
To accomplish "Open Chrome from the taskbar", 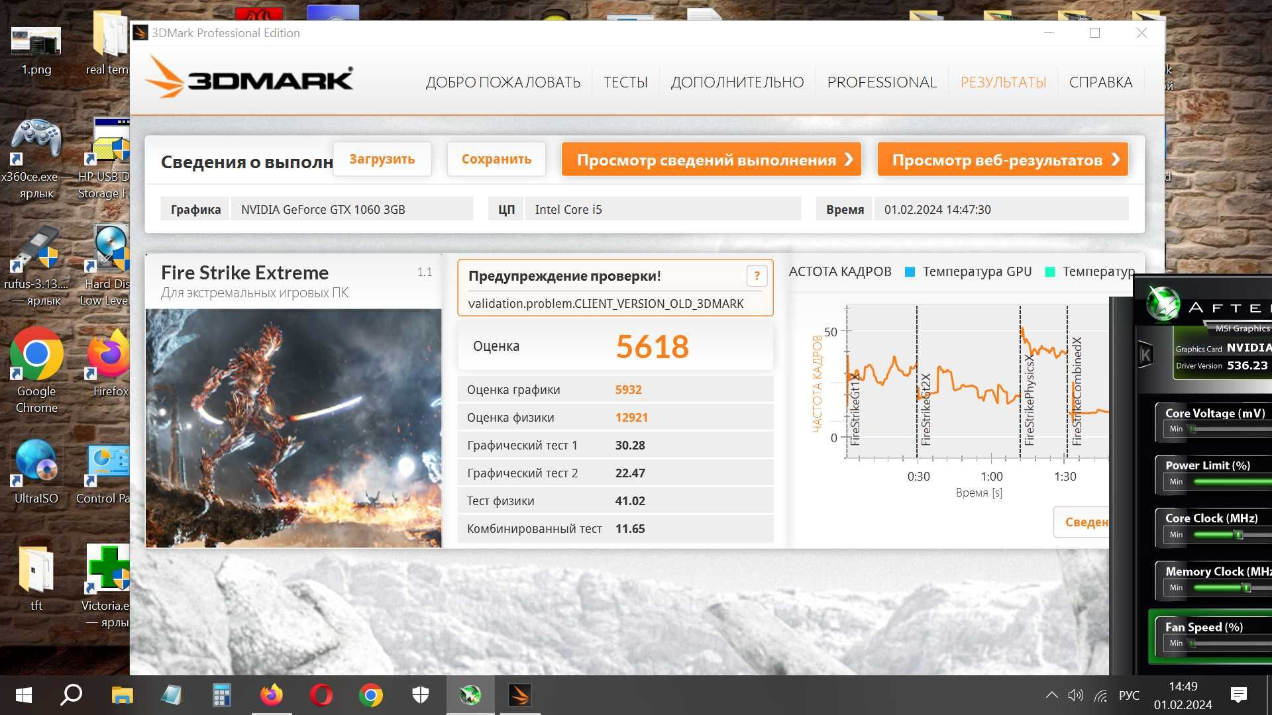I will pyautogui.click(x=371, y=695).
